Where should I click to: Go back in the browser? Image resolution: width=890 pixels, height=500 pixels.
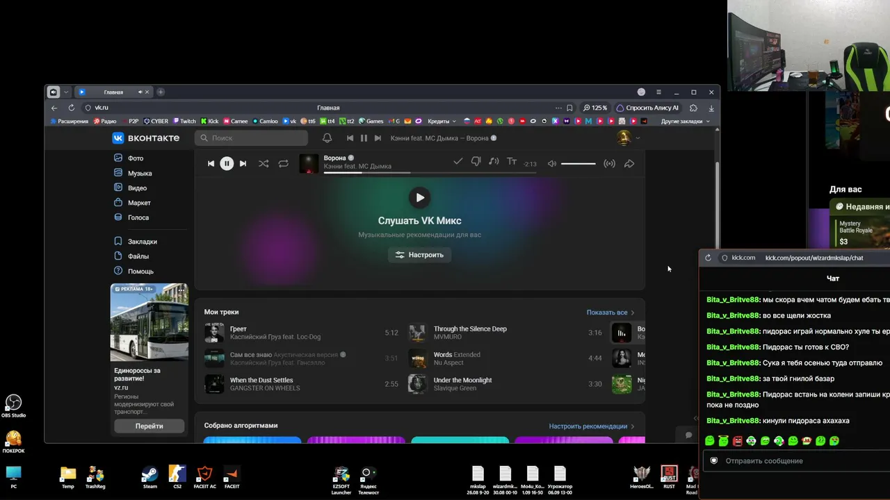[x=54, y=108]
